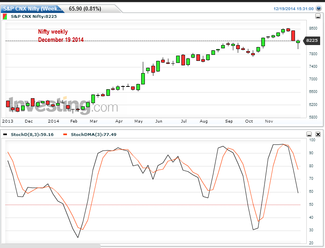The image size is (325, 248).
Task: Select the S&P CNX Nifty (Week...) tab
Action: point(32,9)
